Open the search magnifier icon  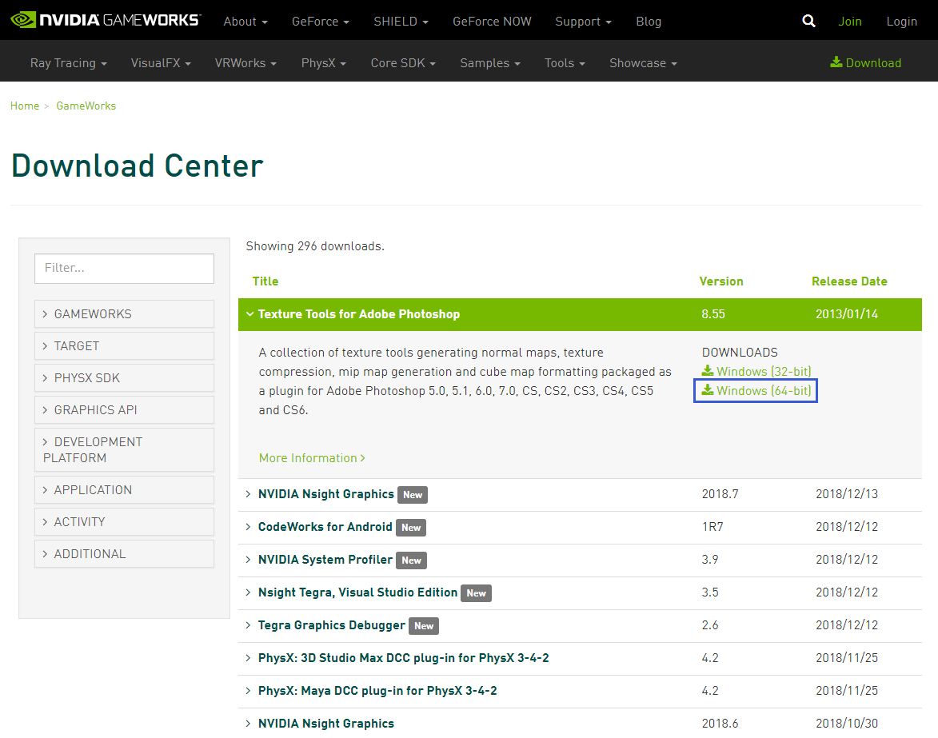[808, 22]
